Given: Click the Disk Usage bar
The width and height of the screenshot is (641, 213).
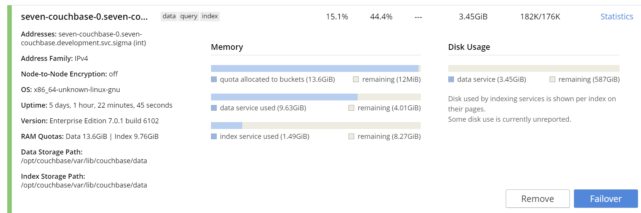Looking at the screenshot, I should coord(534,68).
